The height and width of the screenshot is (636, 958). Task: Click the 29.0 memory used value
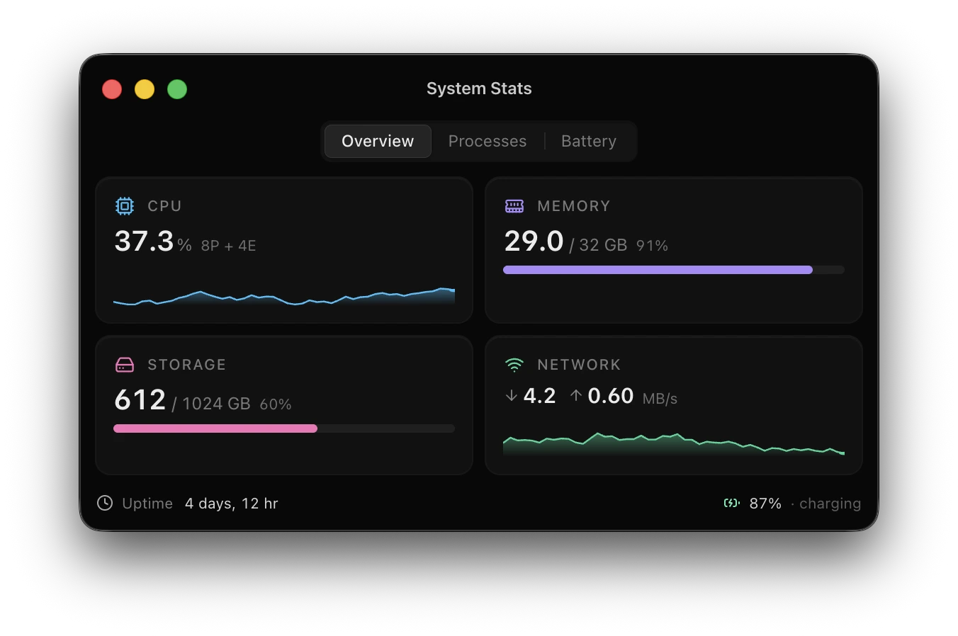point(534,242)
